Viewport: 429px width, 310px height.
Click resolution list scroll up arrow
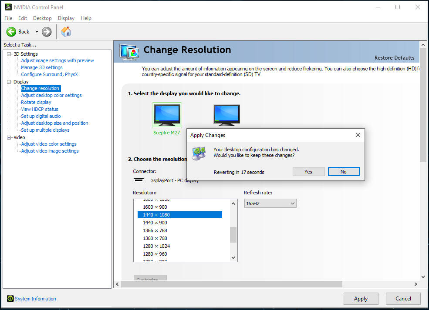point(233,203)
